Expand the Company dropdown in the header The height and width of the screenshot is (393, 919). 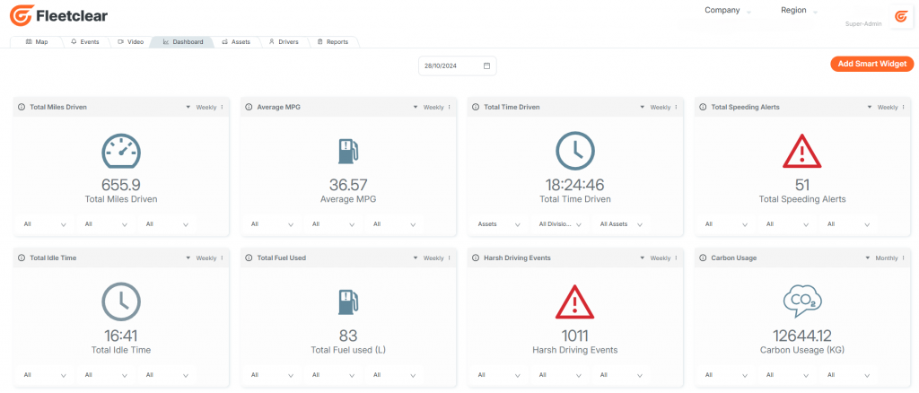tap(727, 11)
